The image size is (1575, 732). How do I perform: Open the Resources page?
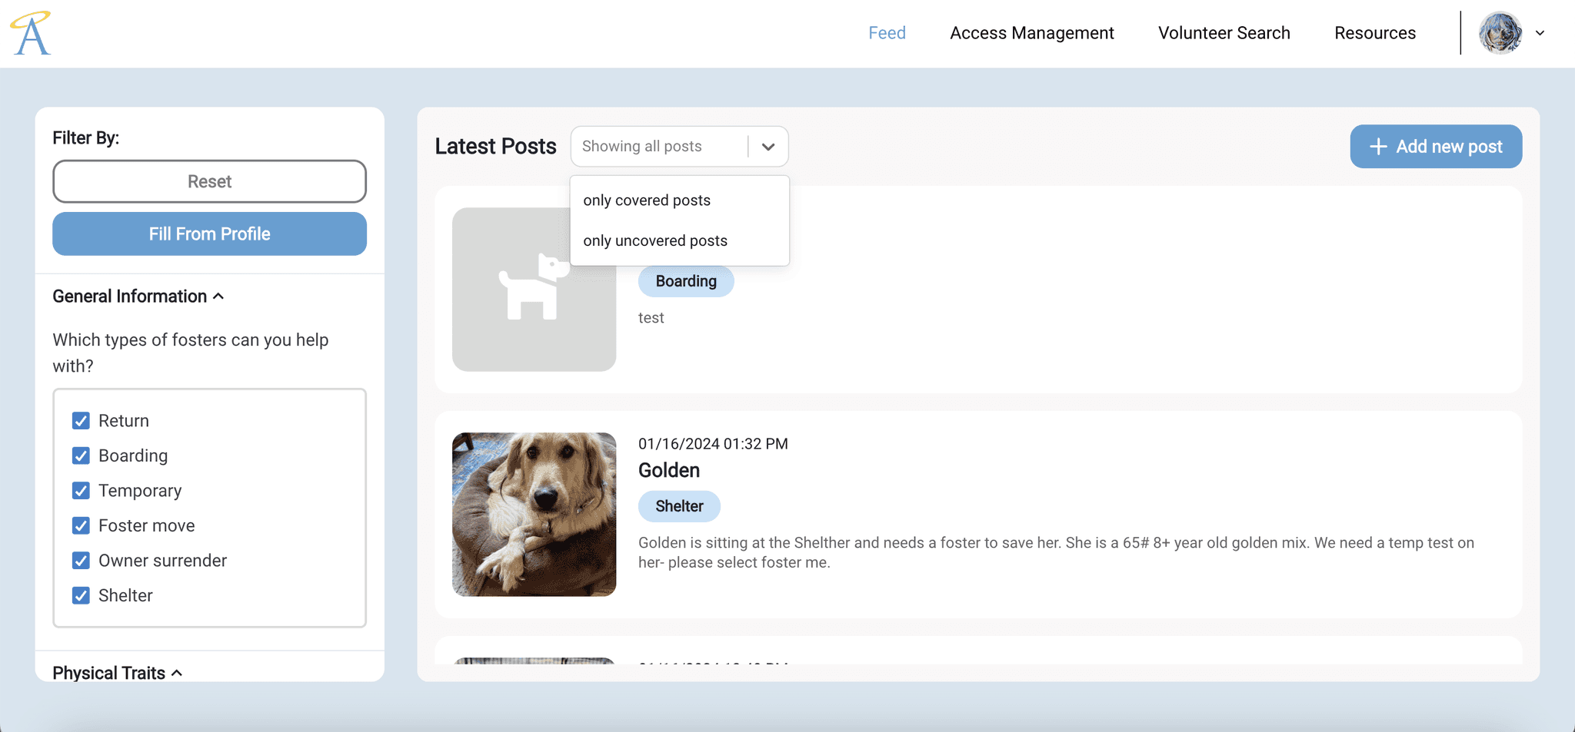(1374, 33)
